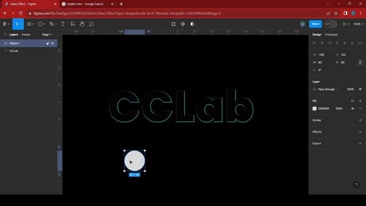Click the Present play icon
This screenshot has height=206, width=366.
coord(344,24)
